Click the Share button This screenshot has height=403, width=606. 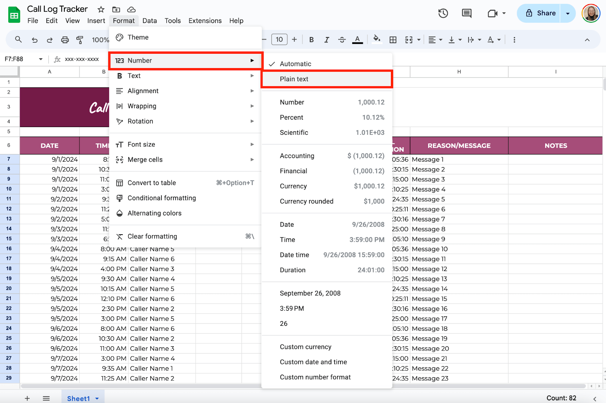click(540, 13)
